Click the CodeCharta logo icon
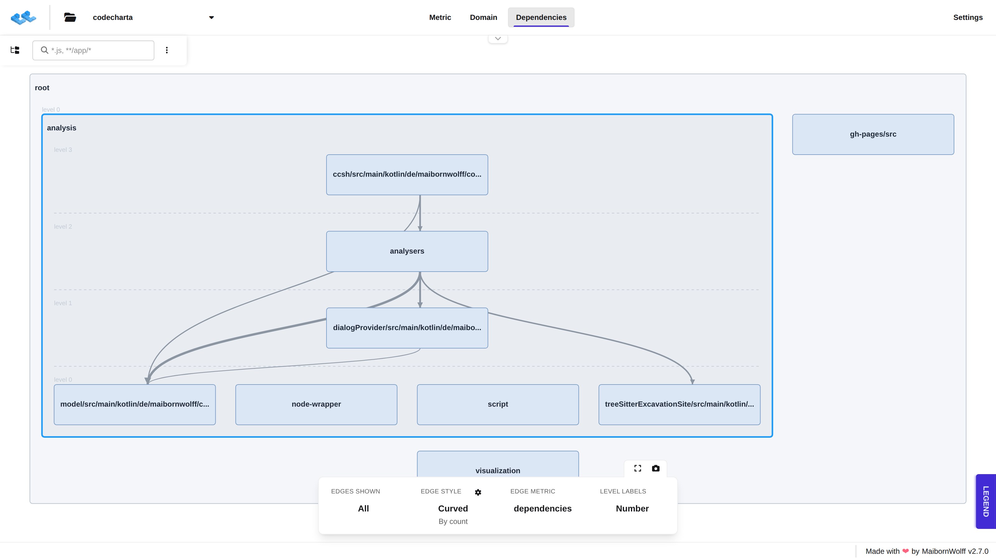Image resolution: width=996 pixels, height=560 pixels. [24, 17]
